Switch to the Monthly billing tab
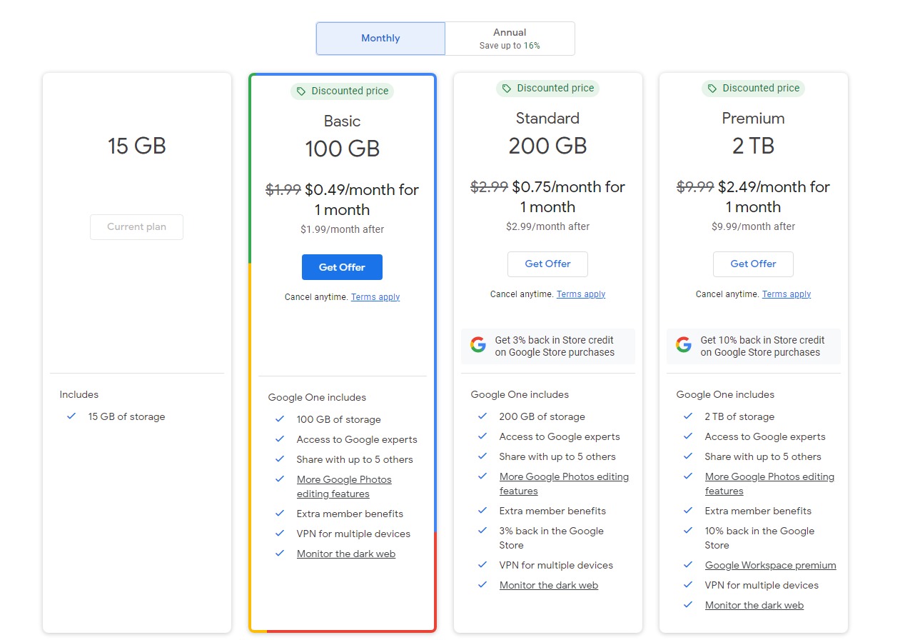 (380, 39)
